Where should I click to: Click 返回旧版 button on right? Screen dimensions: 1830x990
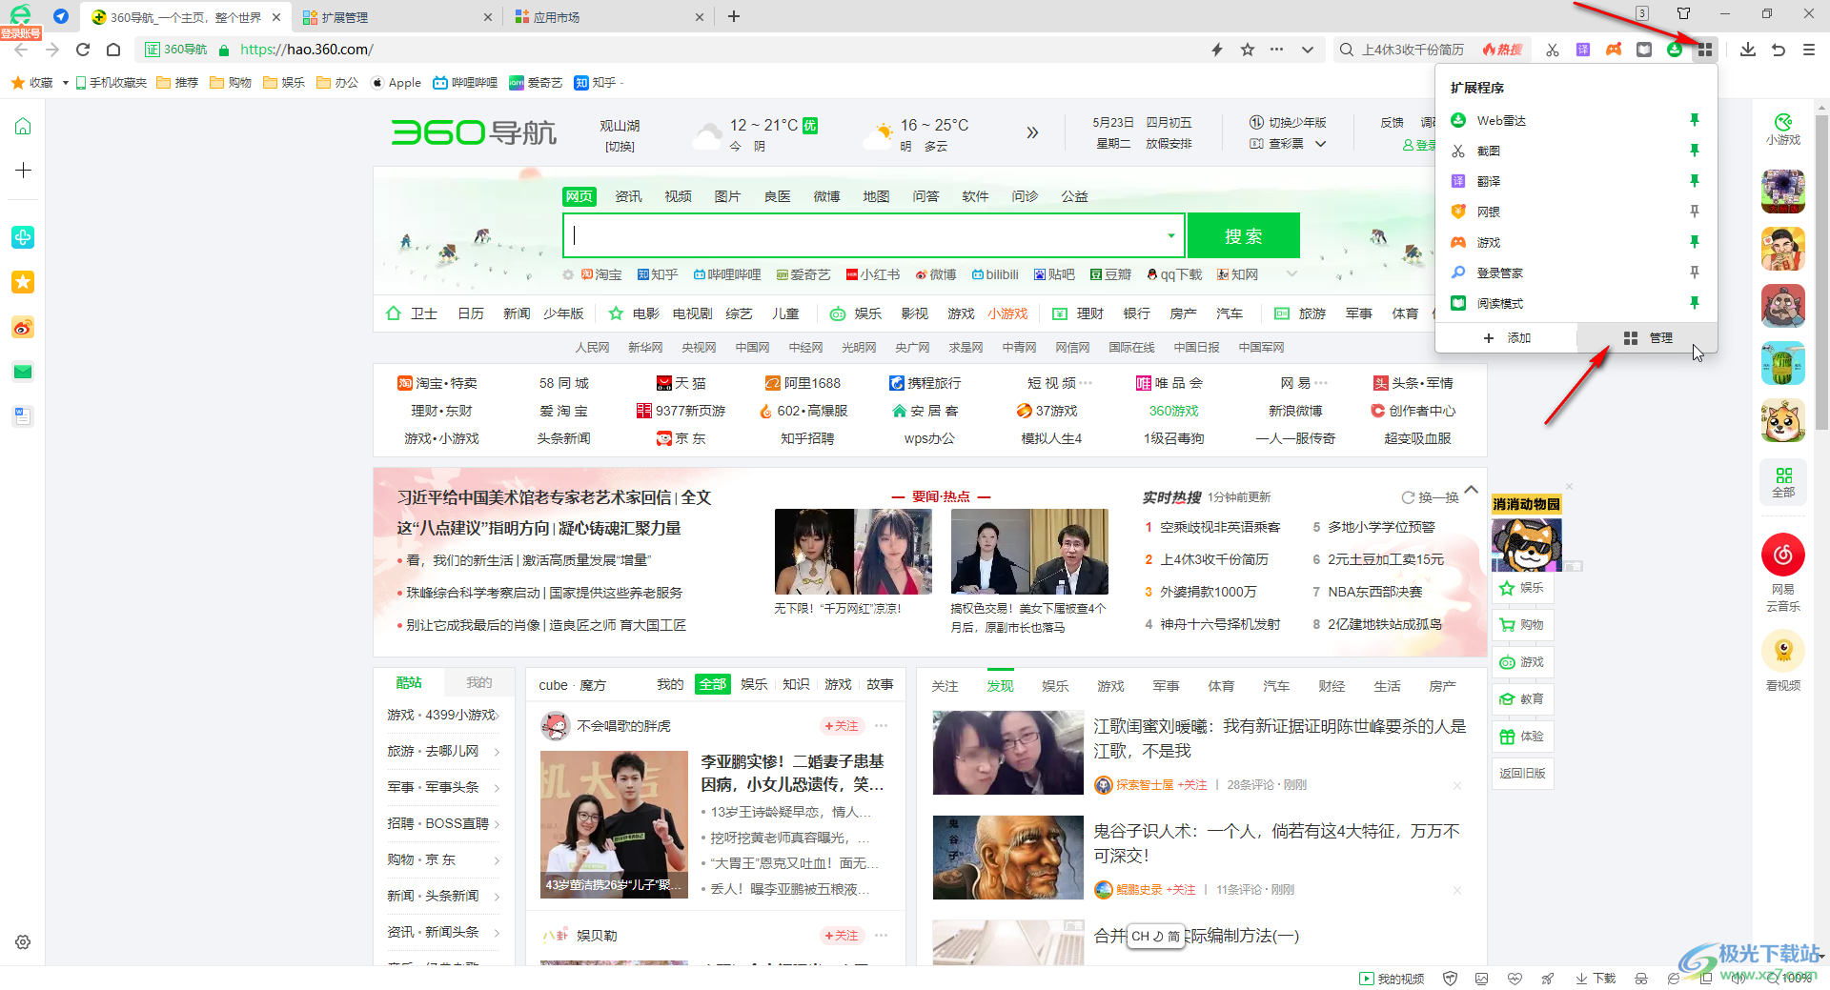[x=1522, y=774]
